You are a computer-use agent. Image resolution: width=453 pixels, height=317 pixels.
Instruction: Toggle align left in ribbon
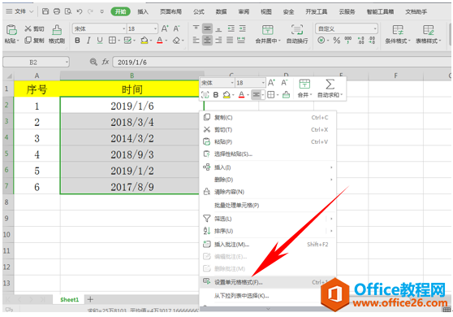(196, 40)
